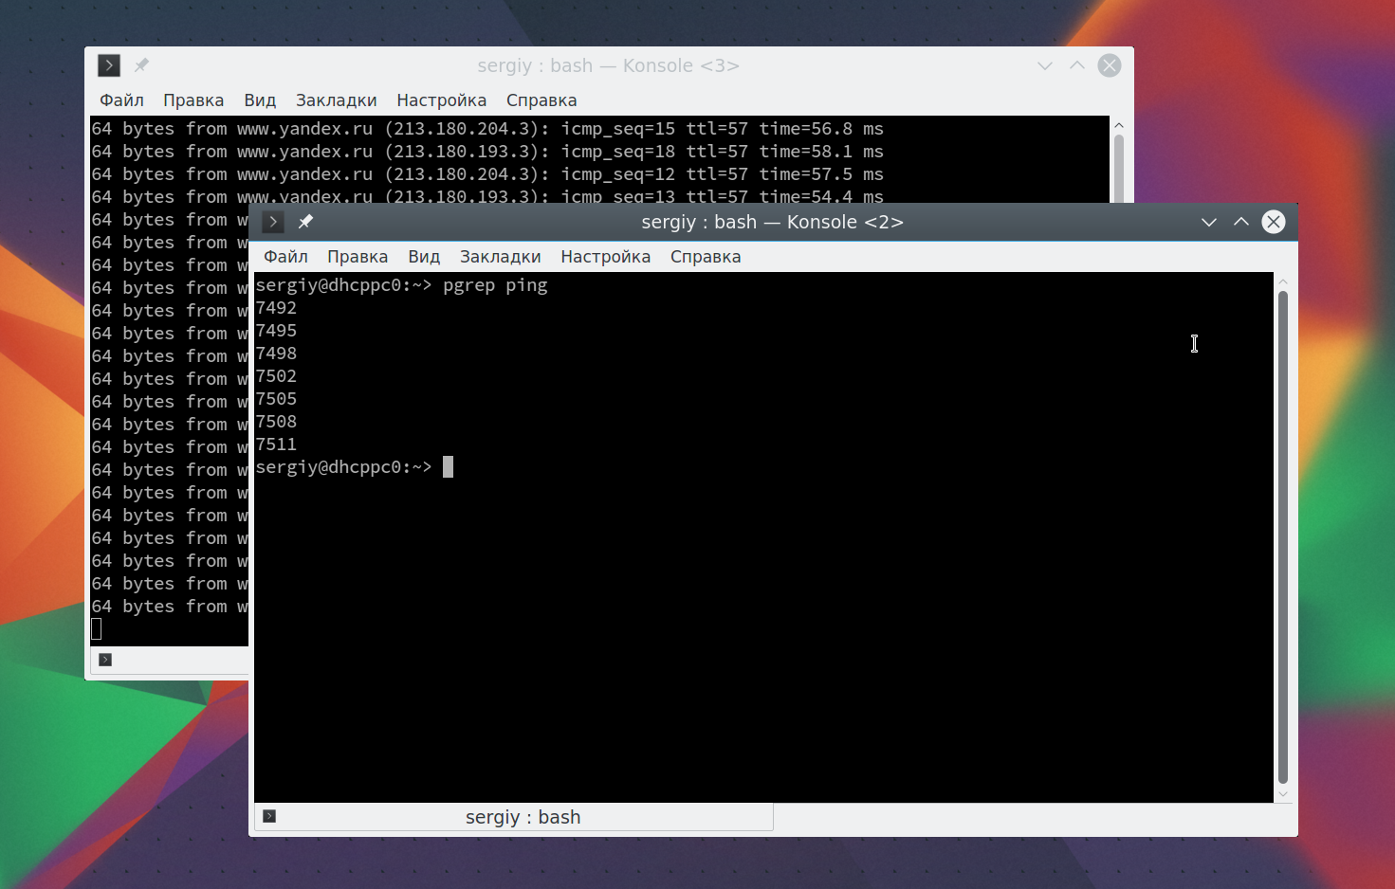This screenshot has width=1395, height=889.
Task: Open the Файл menu in Konsole <2>
Action: pyautogui.click(x=285, y=257)
